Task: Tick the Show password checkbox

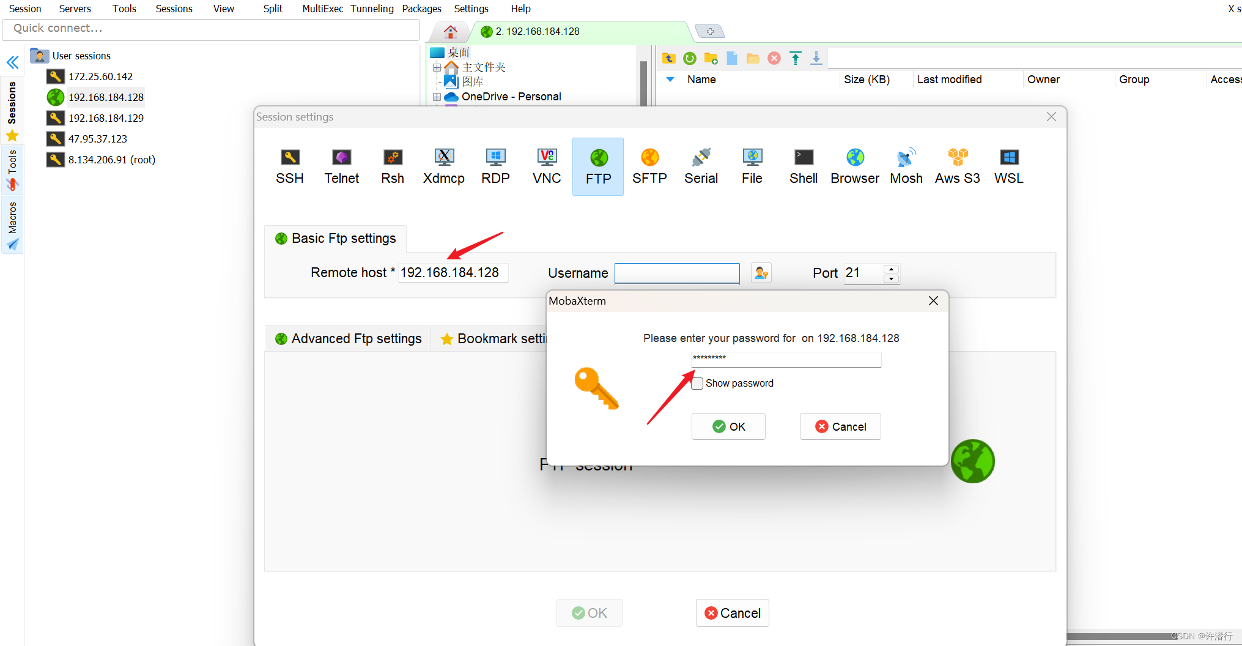Action: click(x=697, y=384)
